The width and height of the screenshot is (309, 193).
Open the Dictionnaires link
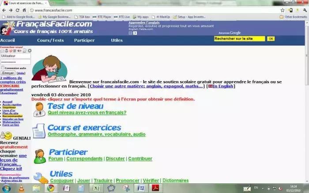pos(175,180)
